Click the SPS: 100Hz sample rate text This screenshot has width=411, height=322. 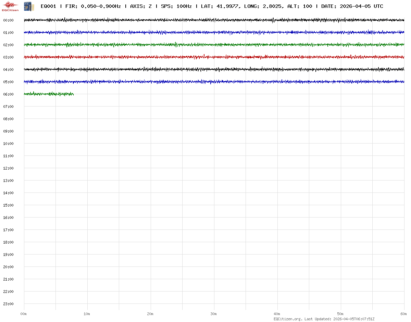(x=176, y=6)
